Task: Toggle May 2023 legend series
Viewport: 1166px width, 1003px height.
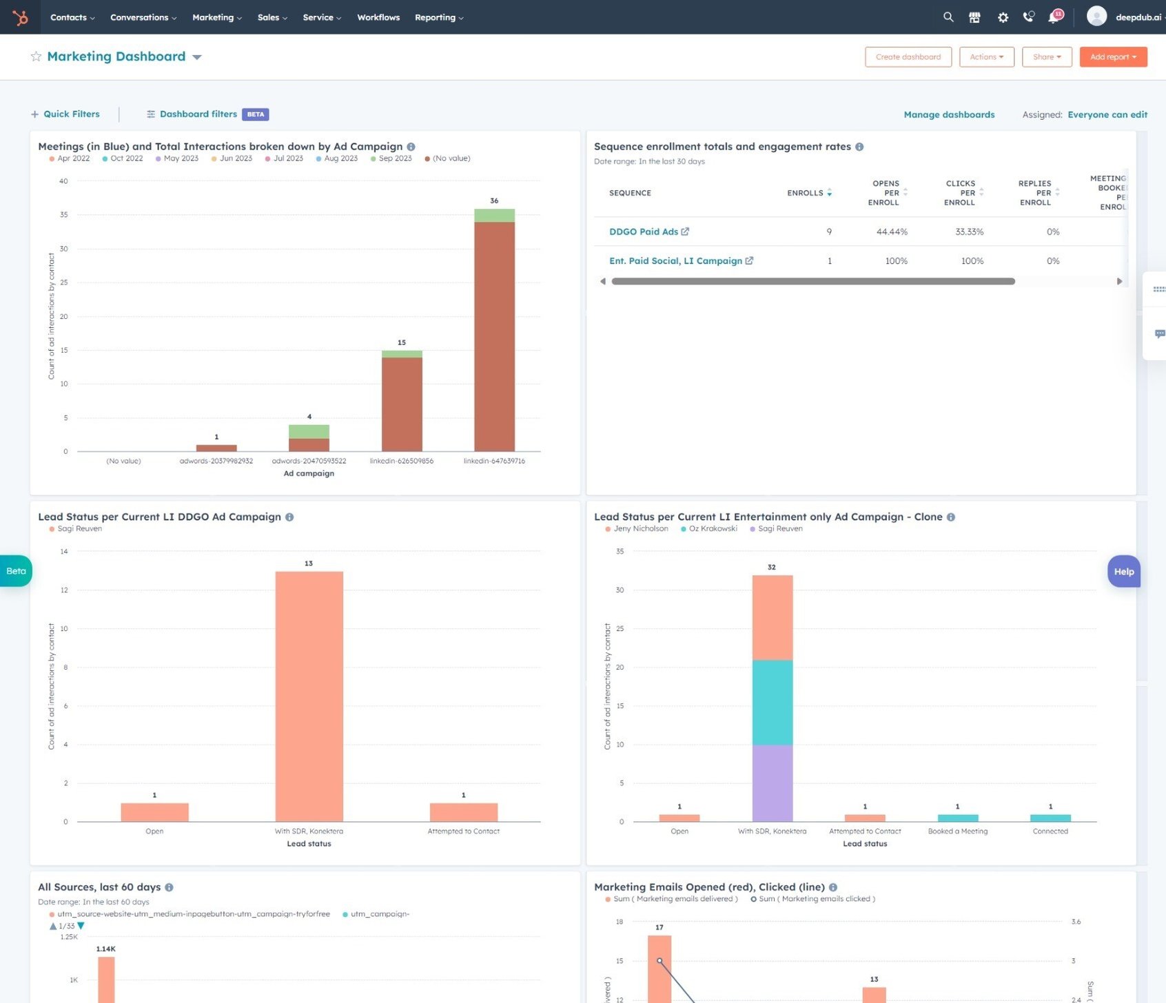Action: click(x=177, y=158)
